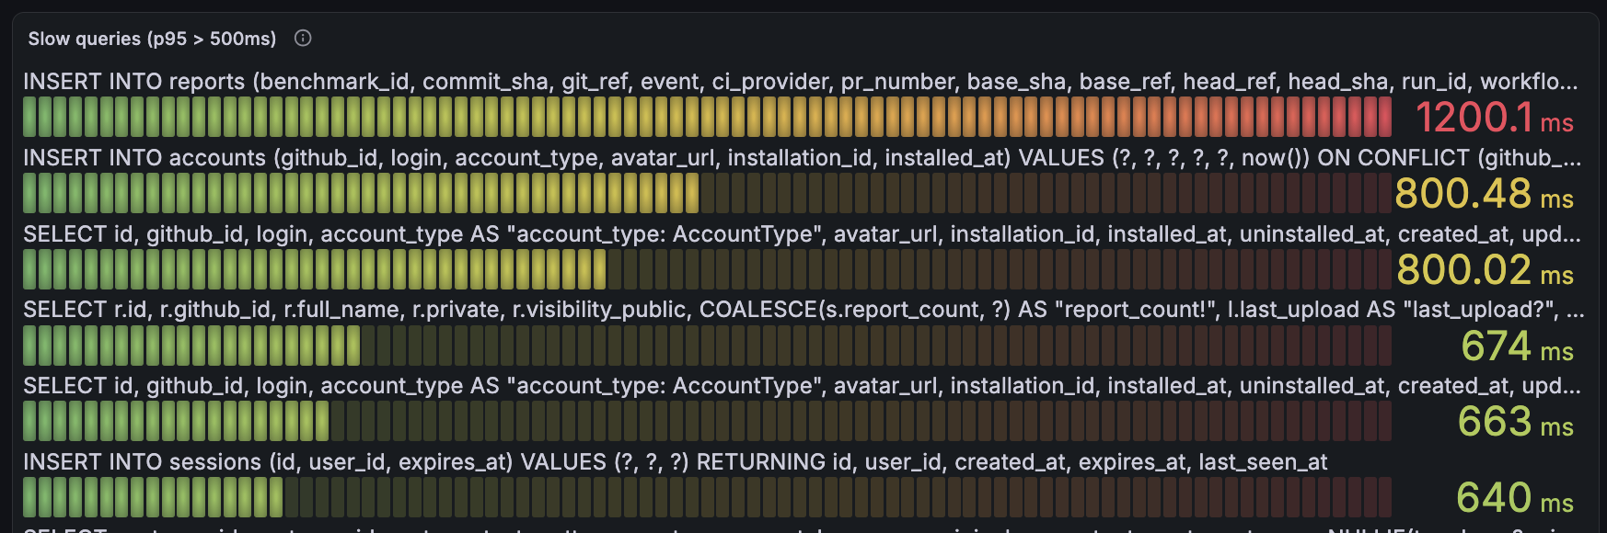The width and height of the screenshot is (1607, 533).
Task: Click the gauge bar showing 640 ms
Action: click(x=707, y=497)
